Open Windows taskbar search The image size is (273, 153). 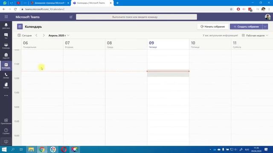click(x=13, y=149)
